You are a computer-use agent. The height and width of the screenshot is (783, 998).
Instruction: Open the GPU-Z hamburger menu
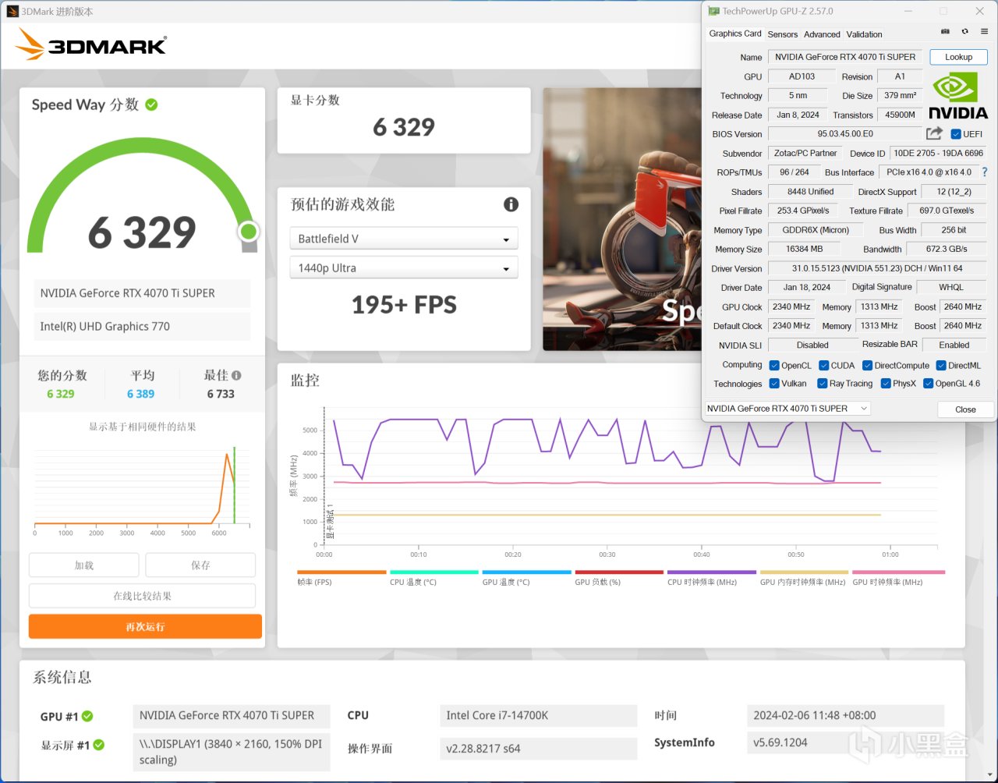click(984, 32)
